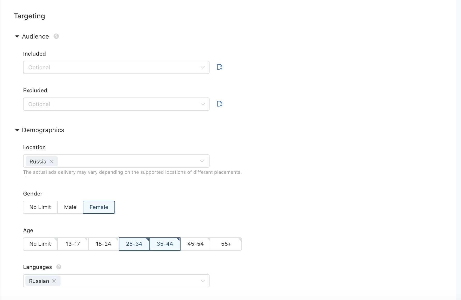Click create audience icon beside Excluded field
The width and height of the screenshot is (461, 300).
coord(219,104)
